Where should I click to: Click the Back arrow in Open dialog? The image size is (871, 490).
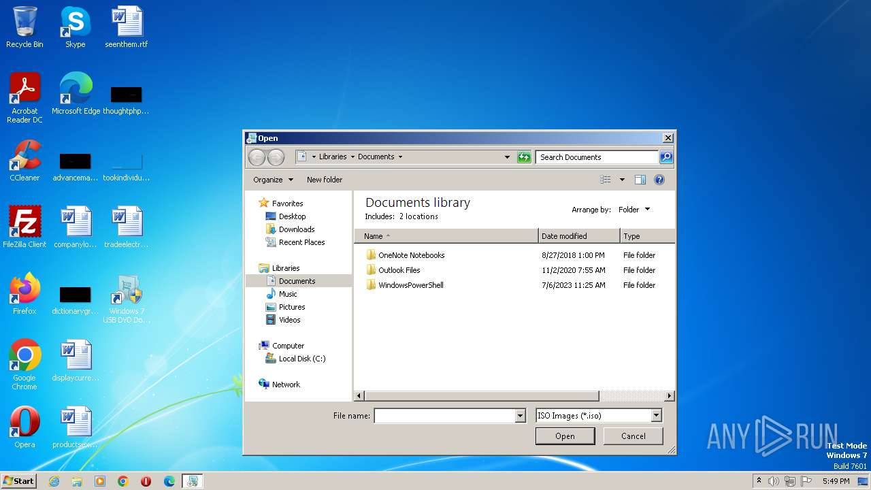coord(257,157)
